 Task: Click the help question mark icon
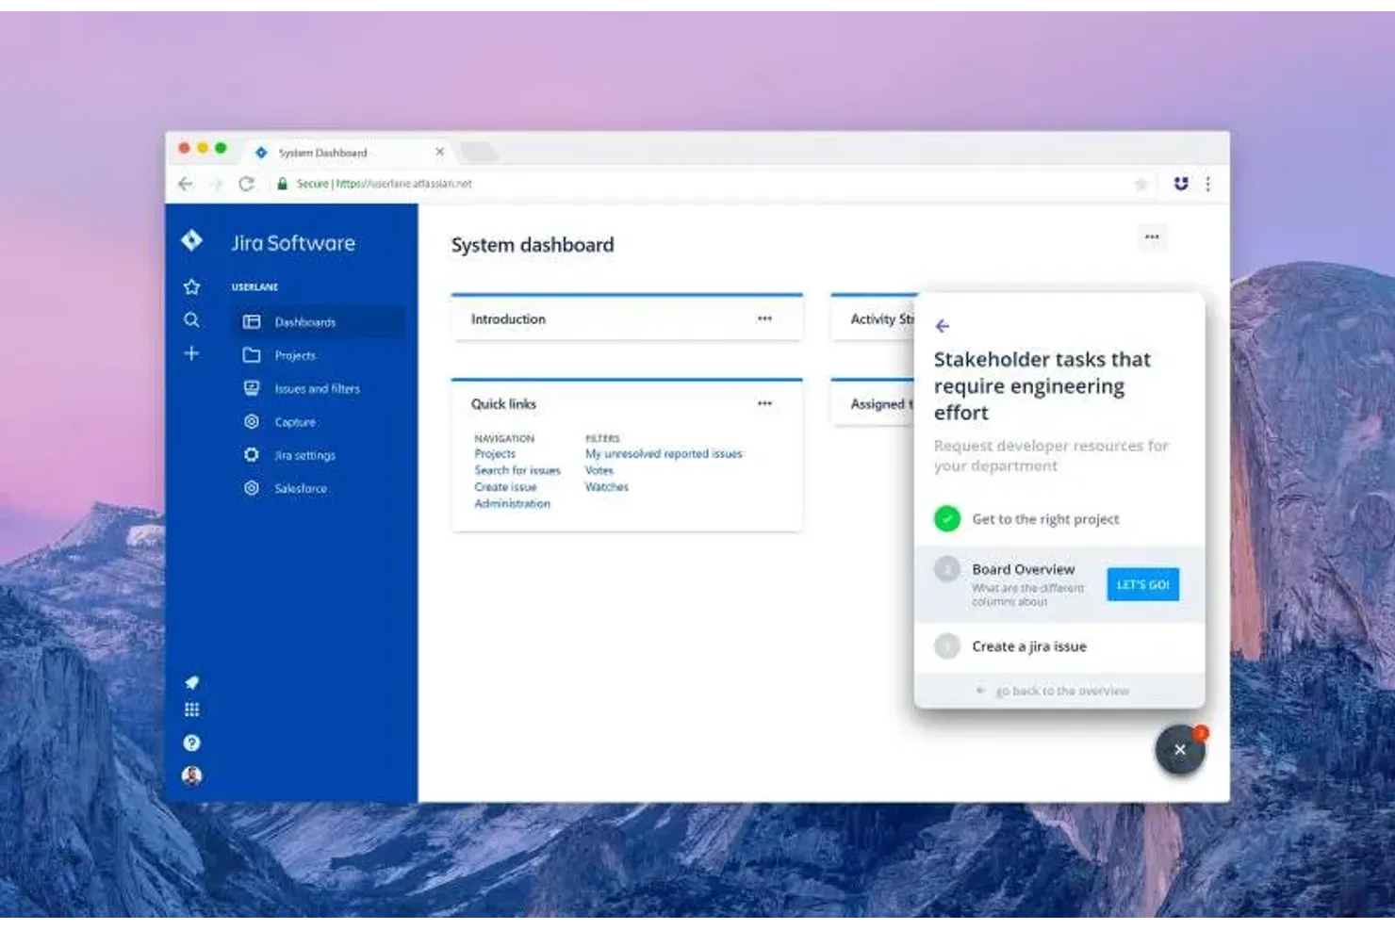(x=191, y=742)
